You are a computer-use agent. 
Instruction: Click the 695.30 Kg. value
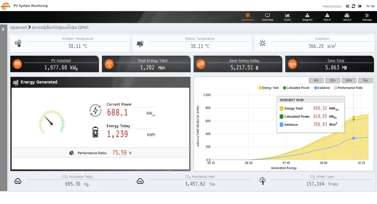[77, 184]
